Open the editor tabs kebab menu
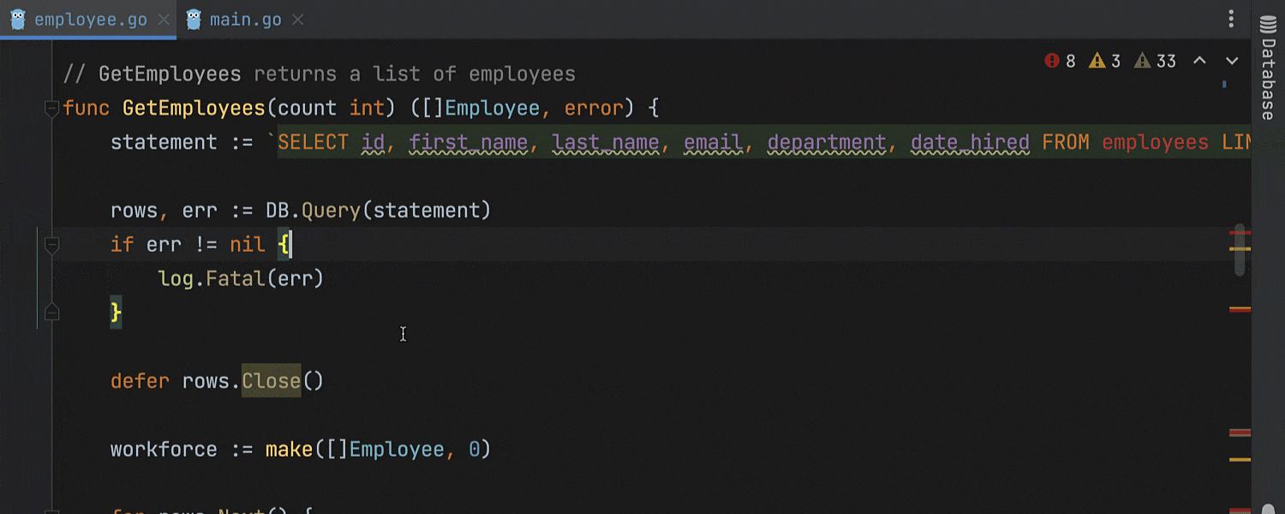This screenshot has height=514, width=1285. pos(1231,19)
